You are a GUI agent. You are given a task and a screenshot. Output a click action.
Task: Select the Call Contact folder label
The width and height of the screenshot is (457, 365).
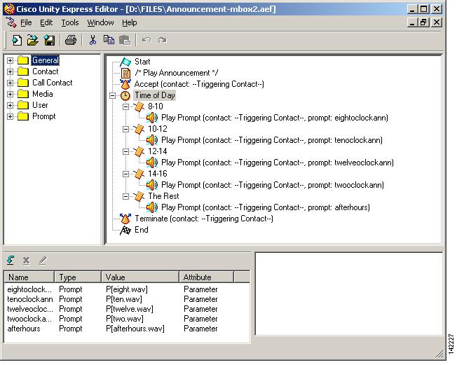(x=52, y=83)
